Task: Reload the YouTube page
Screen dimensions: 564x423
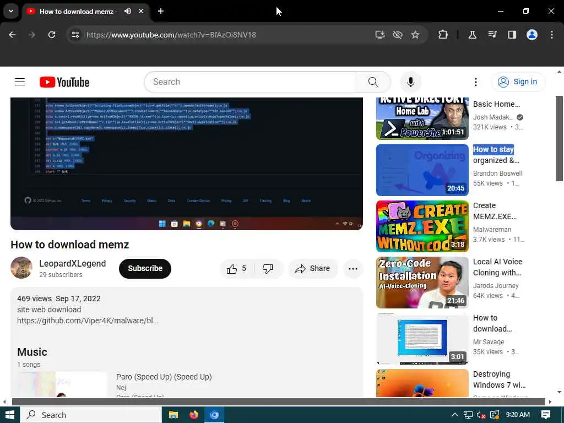Action: click(x=52, y=35)
